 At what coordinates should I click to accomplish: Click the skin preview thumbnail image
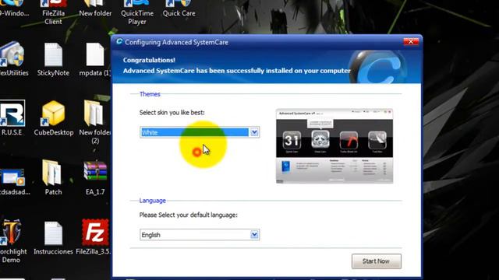(334, 146)
